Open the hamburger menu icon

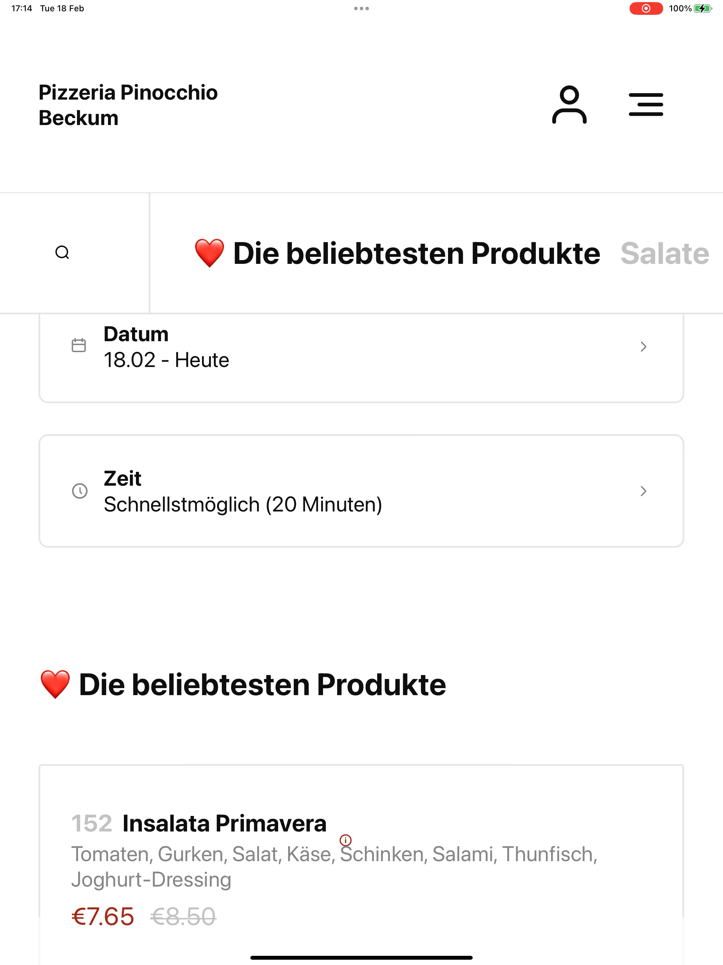coord(646,105)
